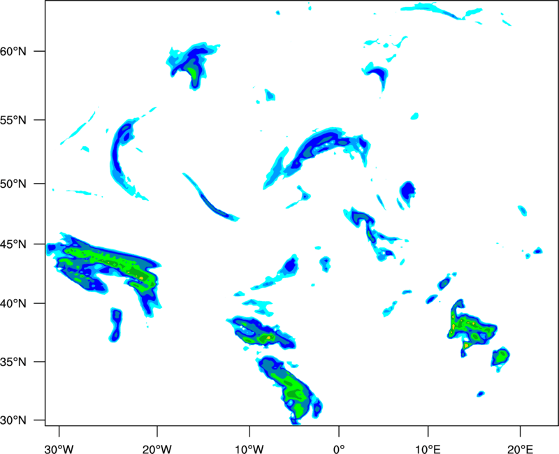Click the 35°N latitude label
This screenshot has width=559, height=454.
[13, 362]
